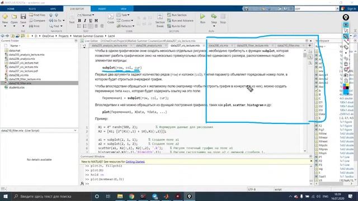Select data207_vis_lecture.pdf file
Viewport: 358px width, 201px height.
tap(23, 71)
